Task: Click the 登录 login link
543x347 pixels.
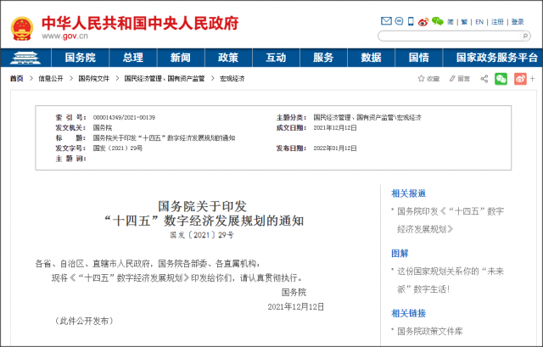Action: coord(518,22)
